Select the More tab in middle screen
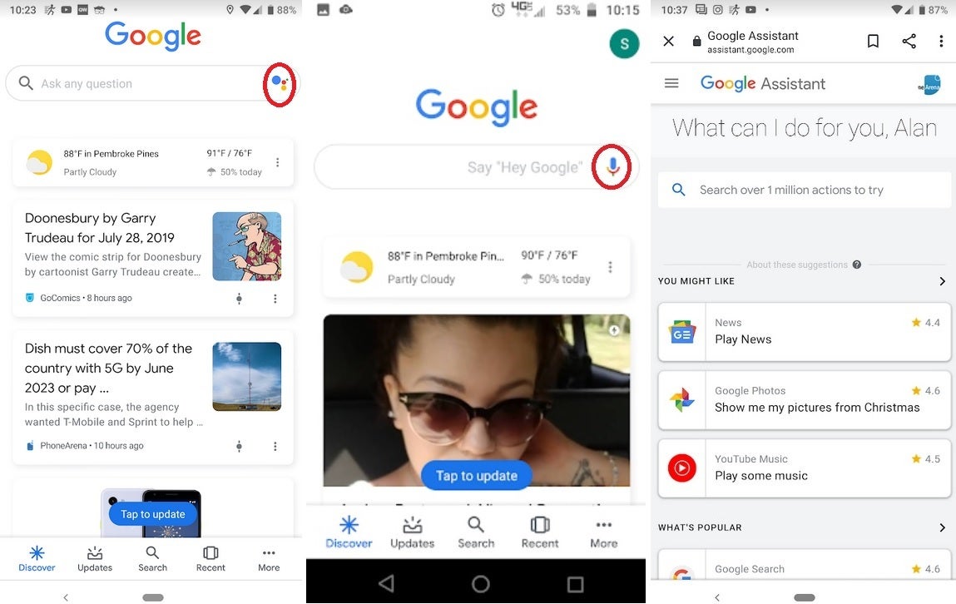 click(603, 532)
